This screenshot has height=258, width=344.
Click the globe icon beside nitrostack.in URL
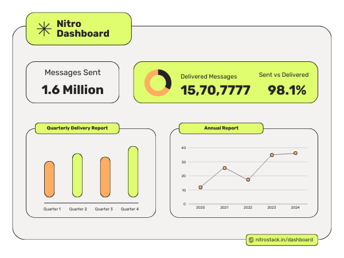251,240
